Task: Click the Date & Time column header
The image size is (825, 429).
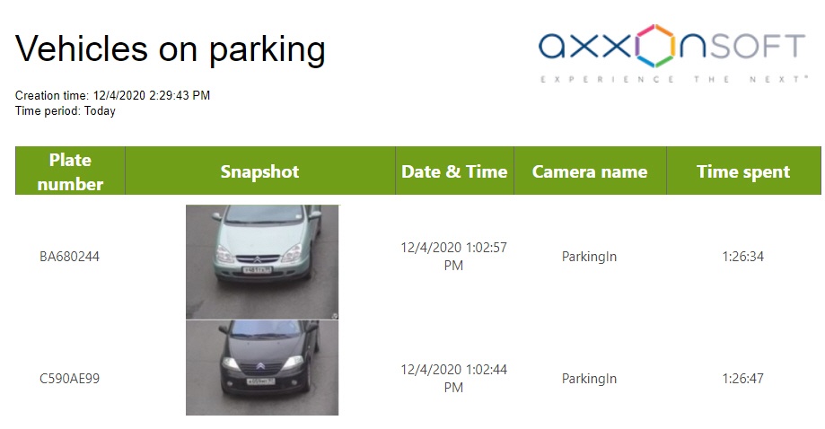Action: point(454,171)
